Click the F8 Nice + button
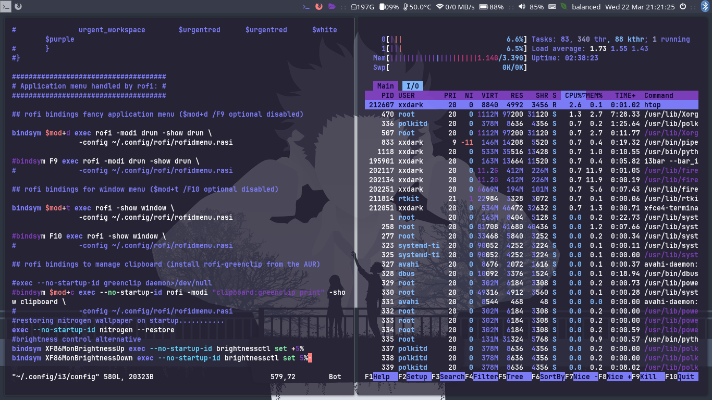The height and width of the screenshot is (400, 712). (x=615, y=377)
